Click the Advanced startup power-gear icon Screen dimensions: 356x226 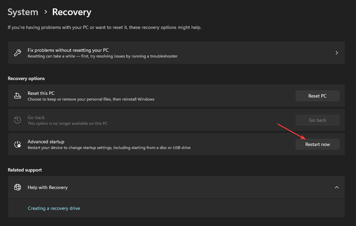(18, 144)
